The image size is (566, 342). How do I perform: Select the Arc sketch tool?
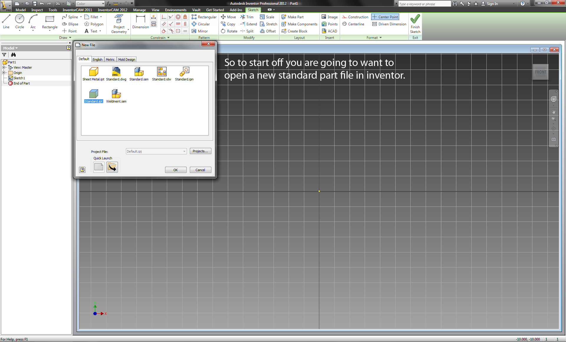(x=33, y=22)
